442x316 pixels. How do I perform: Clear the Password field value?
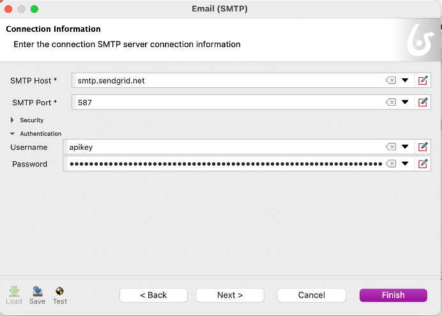tap(391, 164)
